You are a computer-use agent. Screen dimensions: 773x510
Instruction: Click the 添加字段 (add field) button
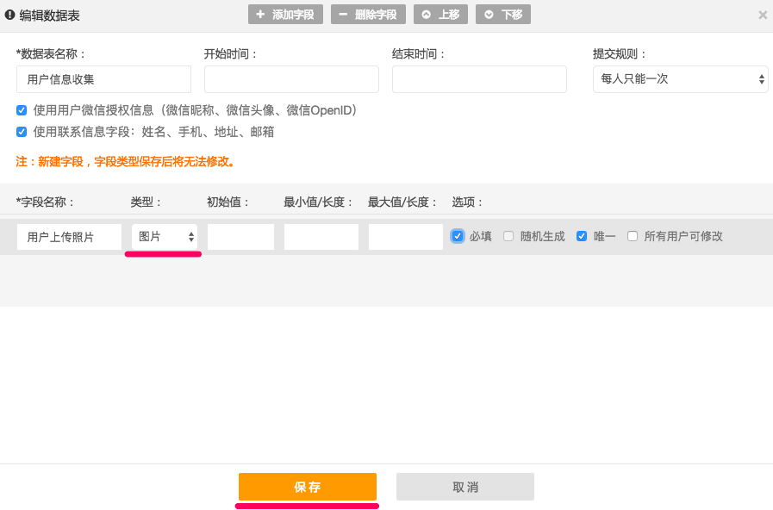point(285,15)
